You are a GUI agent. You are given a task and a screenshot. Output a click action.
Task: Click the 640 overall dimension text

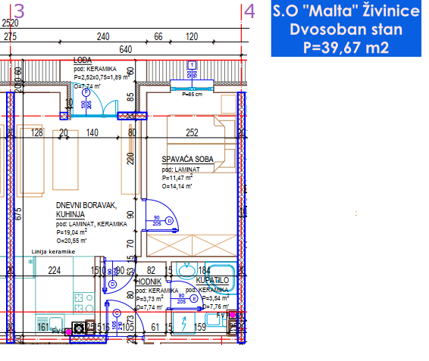tap(126, 49)
